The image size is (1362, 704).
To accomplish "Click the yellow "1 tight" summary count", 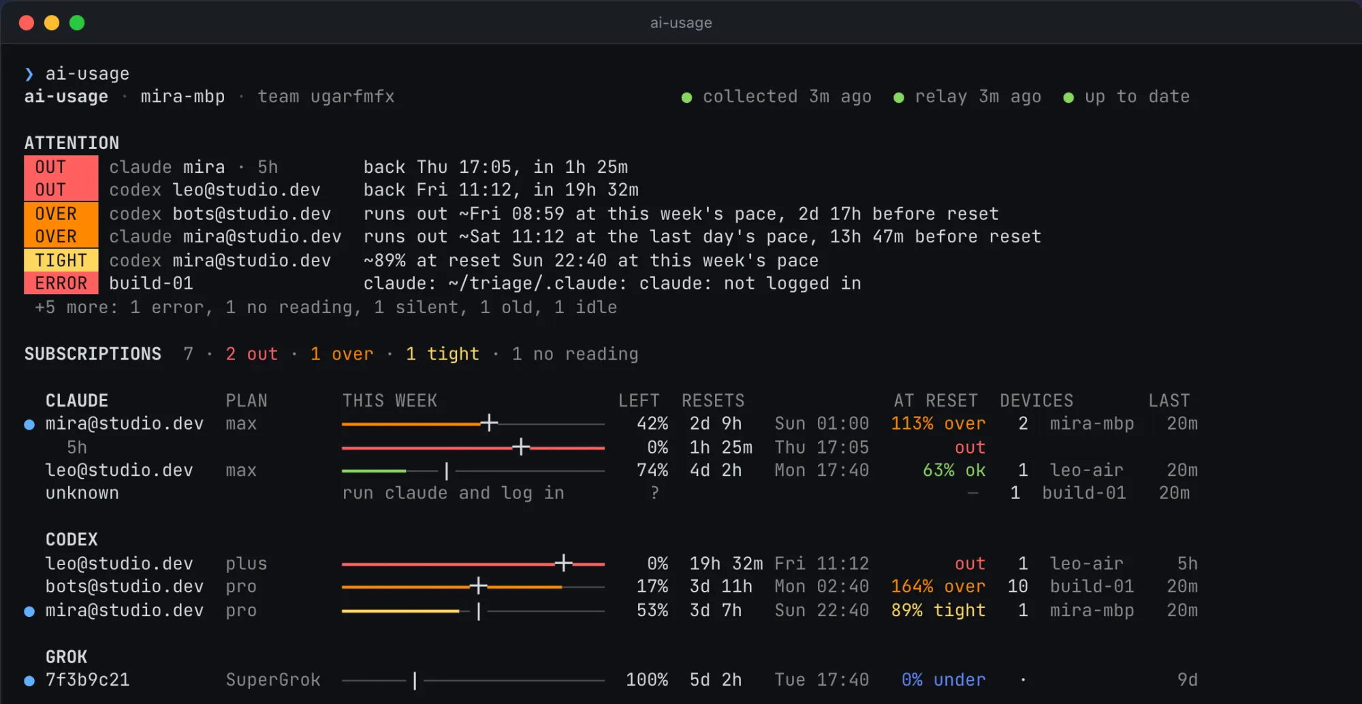I will pyautogui.click(x=443, y=354).
